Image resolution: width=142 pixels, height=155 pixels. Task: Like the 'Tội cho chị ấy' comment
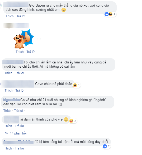[x=8, y=73]
